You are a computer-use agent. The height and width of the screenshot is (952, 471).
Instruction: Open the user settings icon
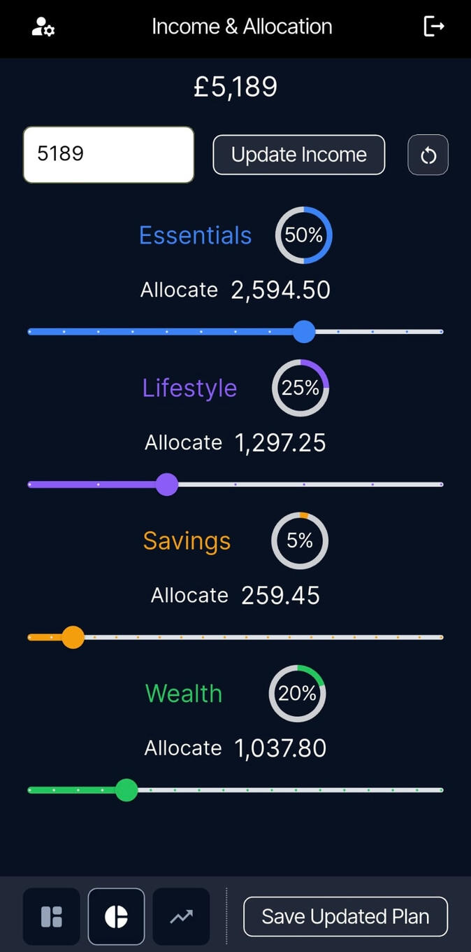tap(43, 27)
